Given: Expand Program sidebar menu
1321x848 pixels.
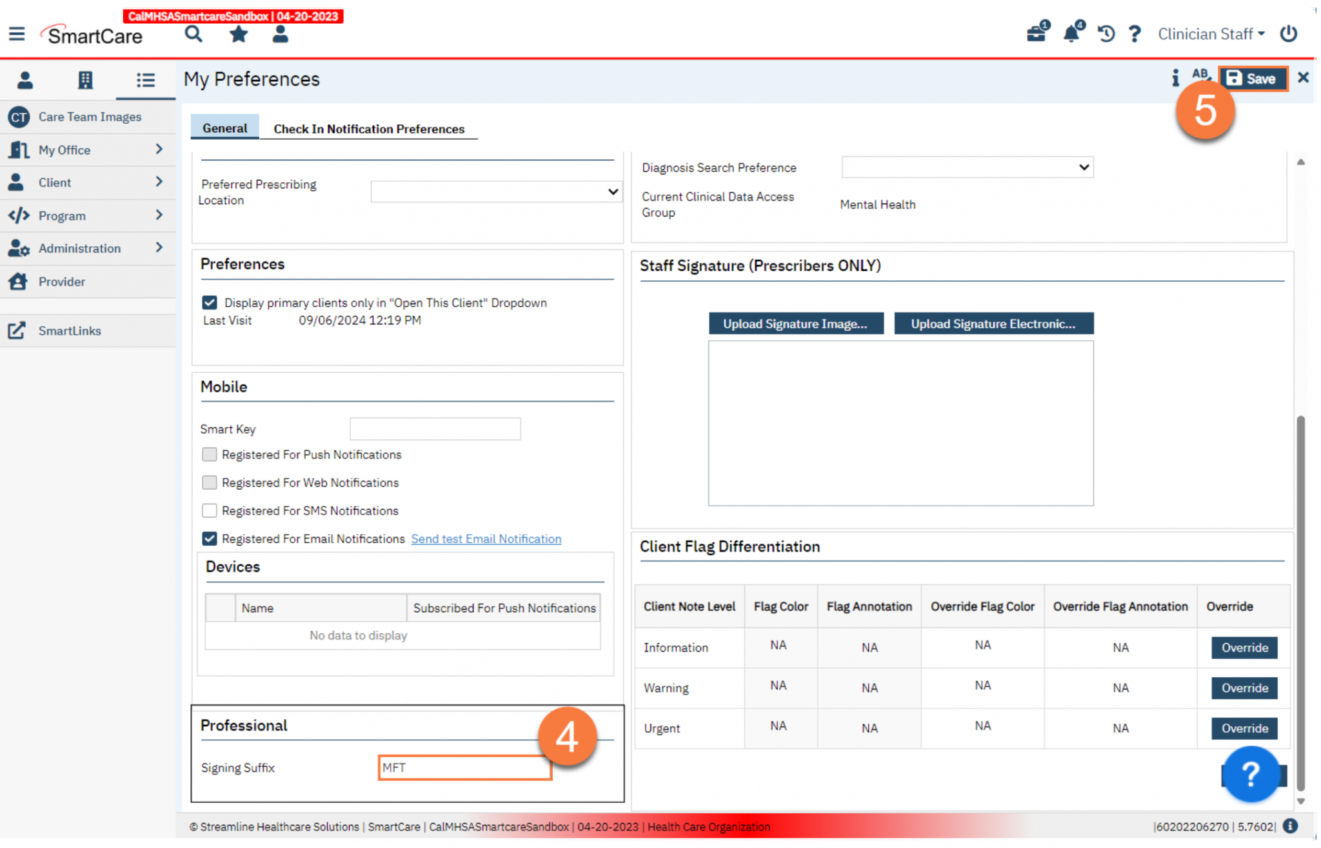Looking at the screenshot, I should point(88,216).
